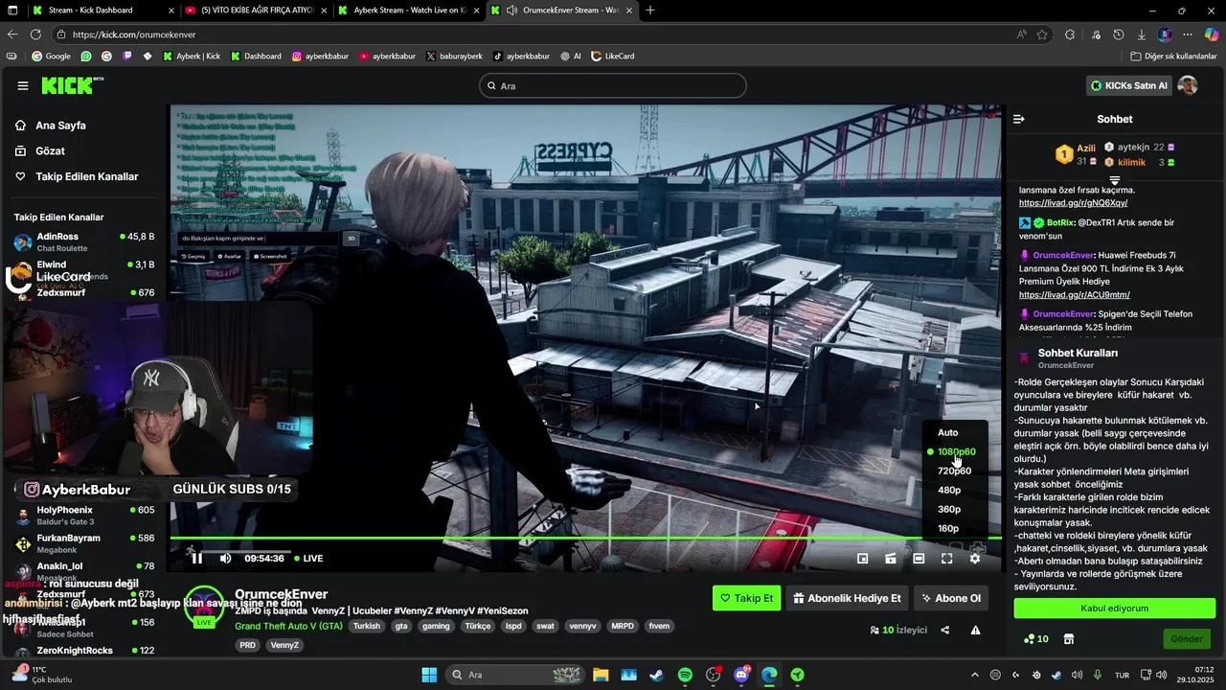Open HolyPhoenix followed channel

click(x=84, y=516)
